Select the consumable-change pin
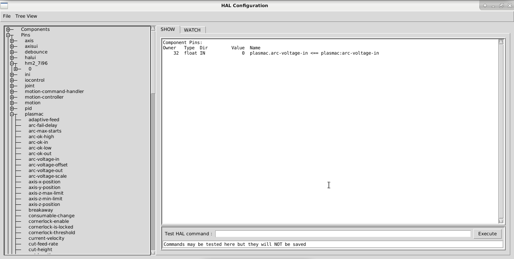 (x=52, y=216)
